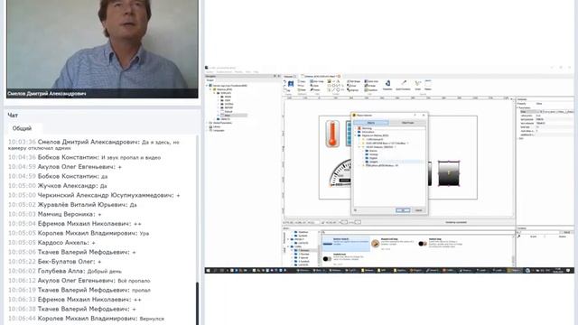Select Library in the Navigator tree
This screenshot has width=578, height=325.
coord(217,126)
